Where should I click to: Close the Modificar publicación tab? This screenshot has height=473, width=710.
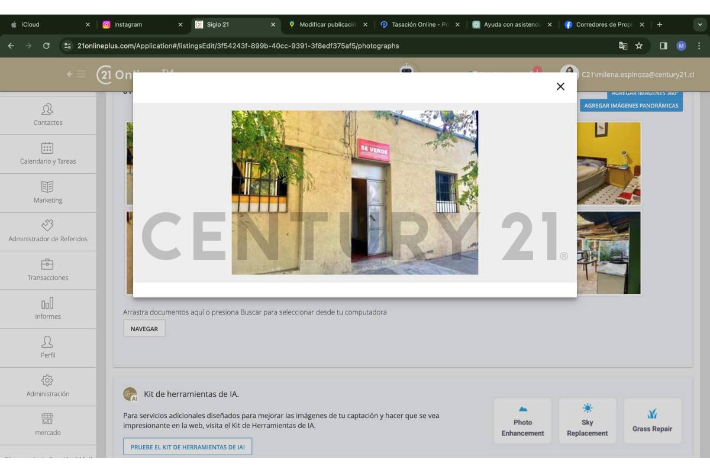click(365, 25)
